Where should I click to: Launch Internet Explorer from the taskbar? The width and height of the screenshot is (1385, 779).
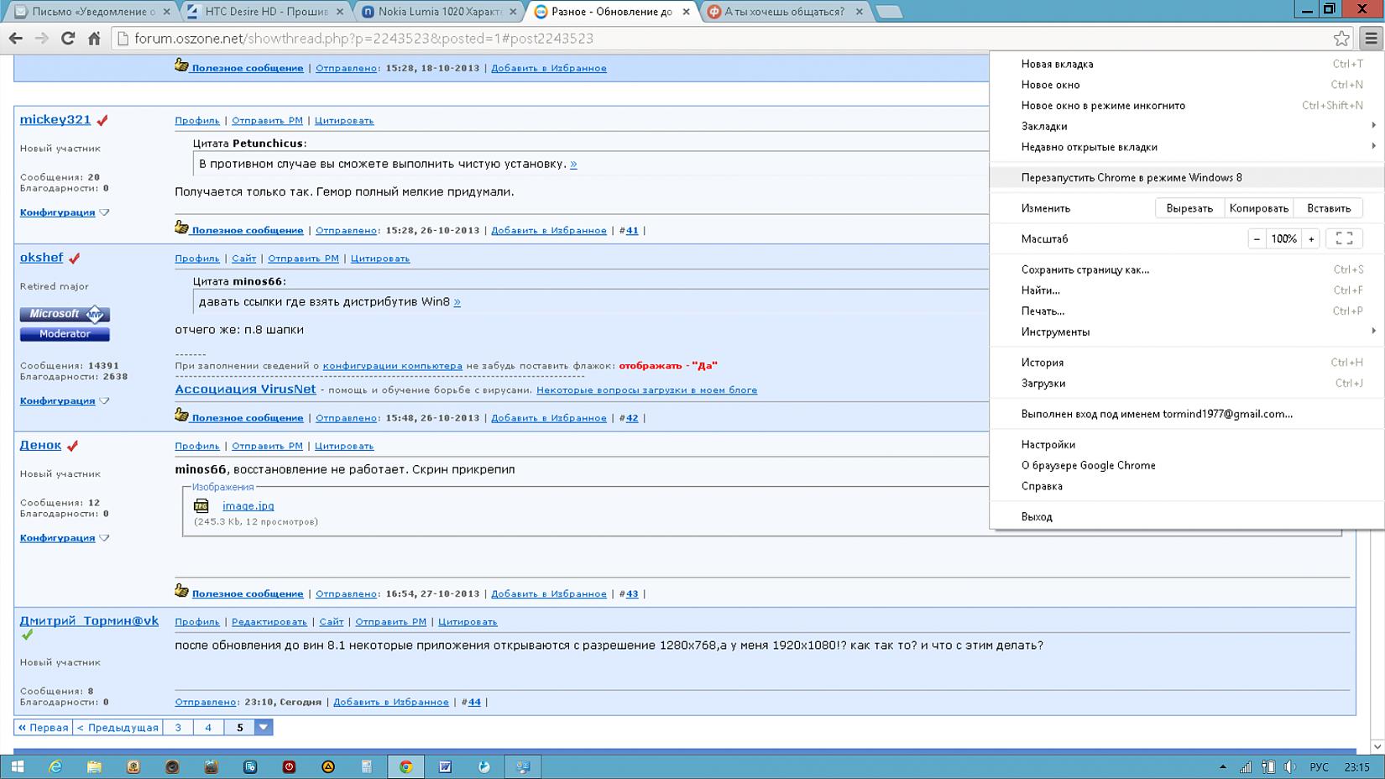55,766
